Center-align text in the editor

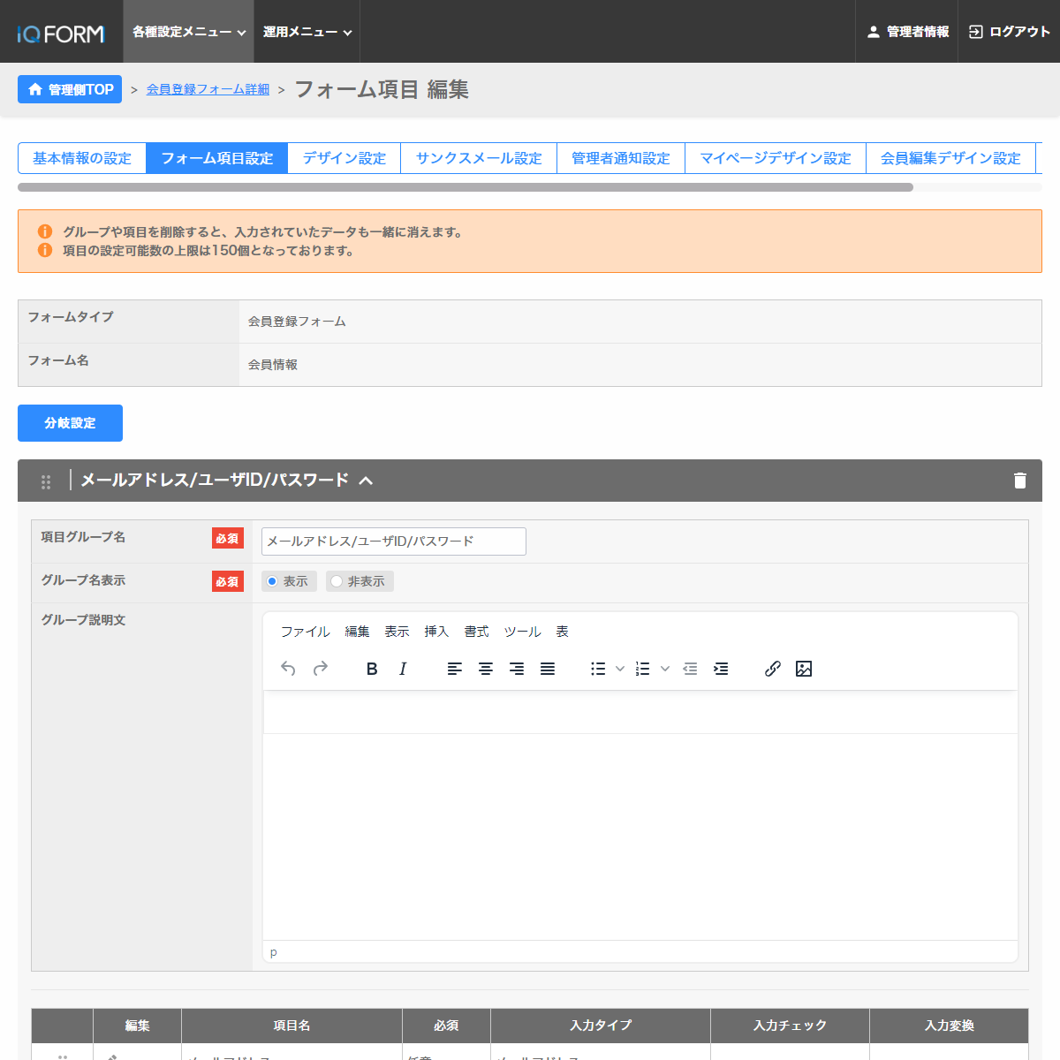[486, 669]
